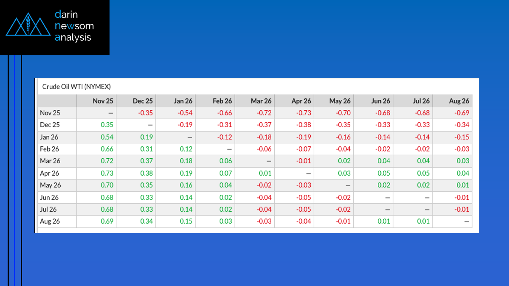Click the -0.72 spread in Nov 25 row
509x286 pixels.
click(x=264, y=113)
